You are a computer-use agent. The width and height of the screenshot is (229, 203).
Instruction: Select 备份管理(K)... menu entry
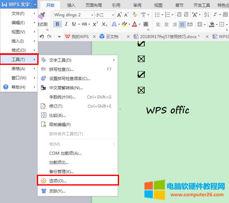coord(78,172)
